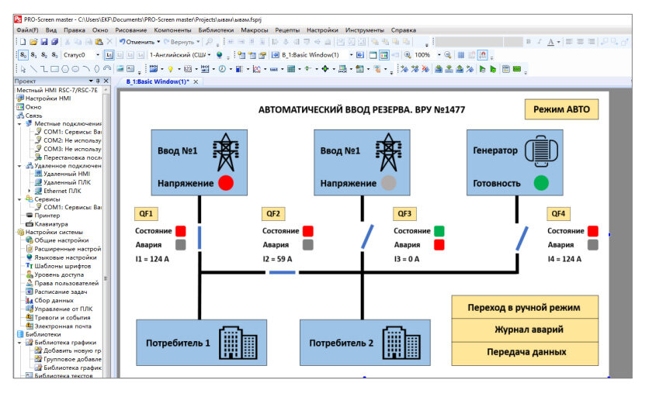Insert trend chart component icon
This screenshot has height=397, width=649.
pyautogui.click(x=257, y=69)
